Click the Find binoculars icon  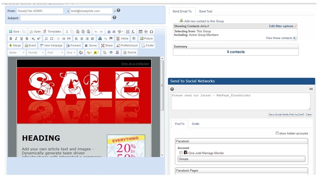[109, 32]
